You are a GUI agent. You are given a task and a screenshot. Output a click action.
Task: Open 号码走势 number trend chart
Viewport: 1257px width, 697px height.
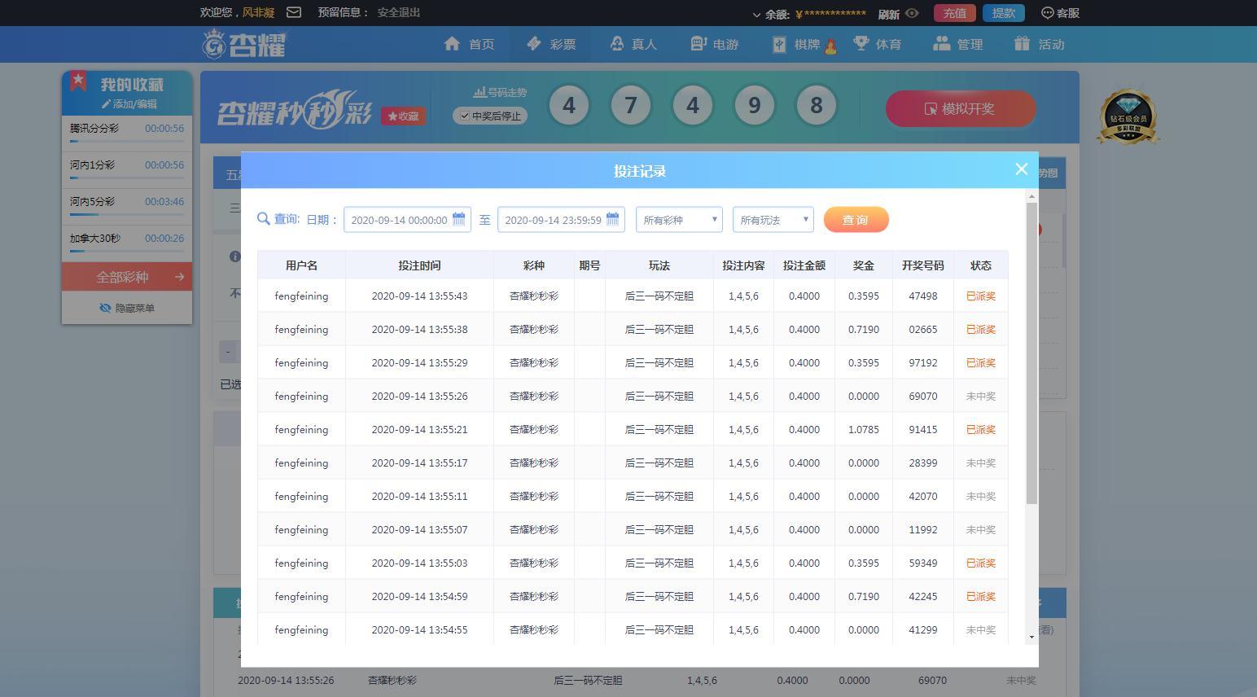[x=500, y=92]
